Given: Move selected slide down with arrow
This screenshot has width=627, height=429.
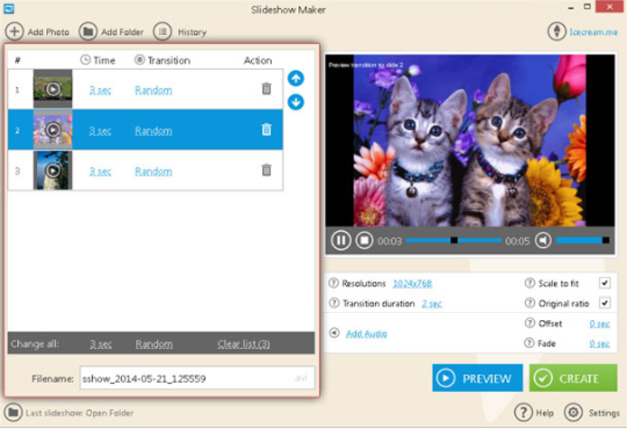Looking at the screenshot, I should point(296,102).
